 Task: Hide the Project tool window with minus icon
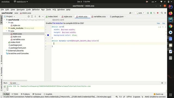(x=43, y=16)
